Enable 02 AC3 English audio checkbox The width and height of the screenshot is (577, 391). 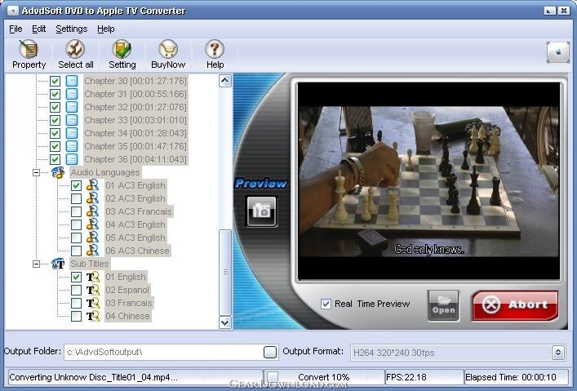pyautogui.click(x=76, y=198)
